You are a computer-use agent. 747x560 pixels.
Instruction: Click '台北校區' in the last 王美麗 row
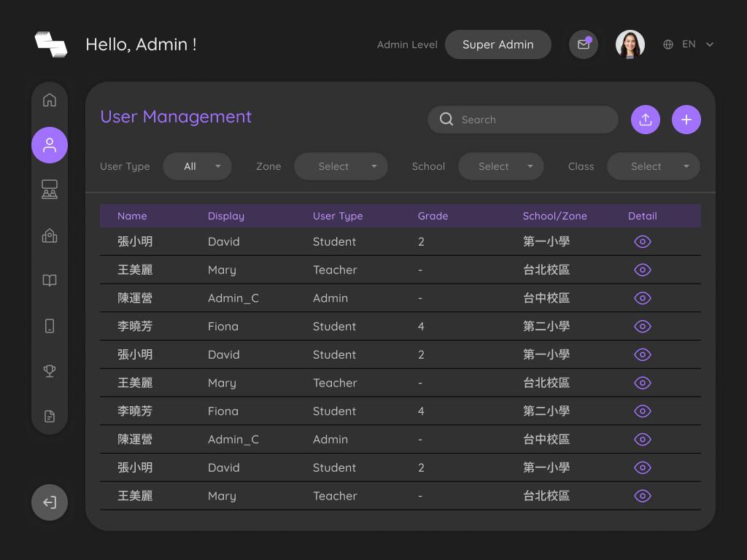click(546, 496)
